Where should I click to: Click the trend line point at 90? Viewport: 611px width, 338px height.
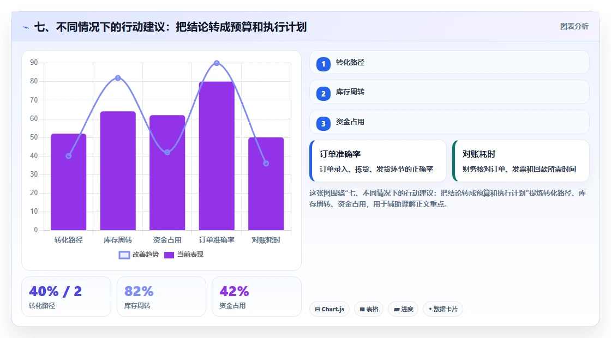coord(217,63)
